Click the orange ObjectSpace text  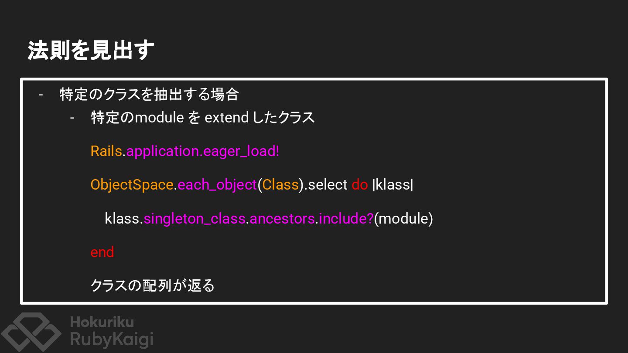click(132, 185)
